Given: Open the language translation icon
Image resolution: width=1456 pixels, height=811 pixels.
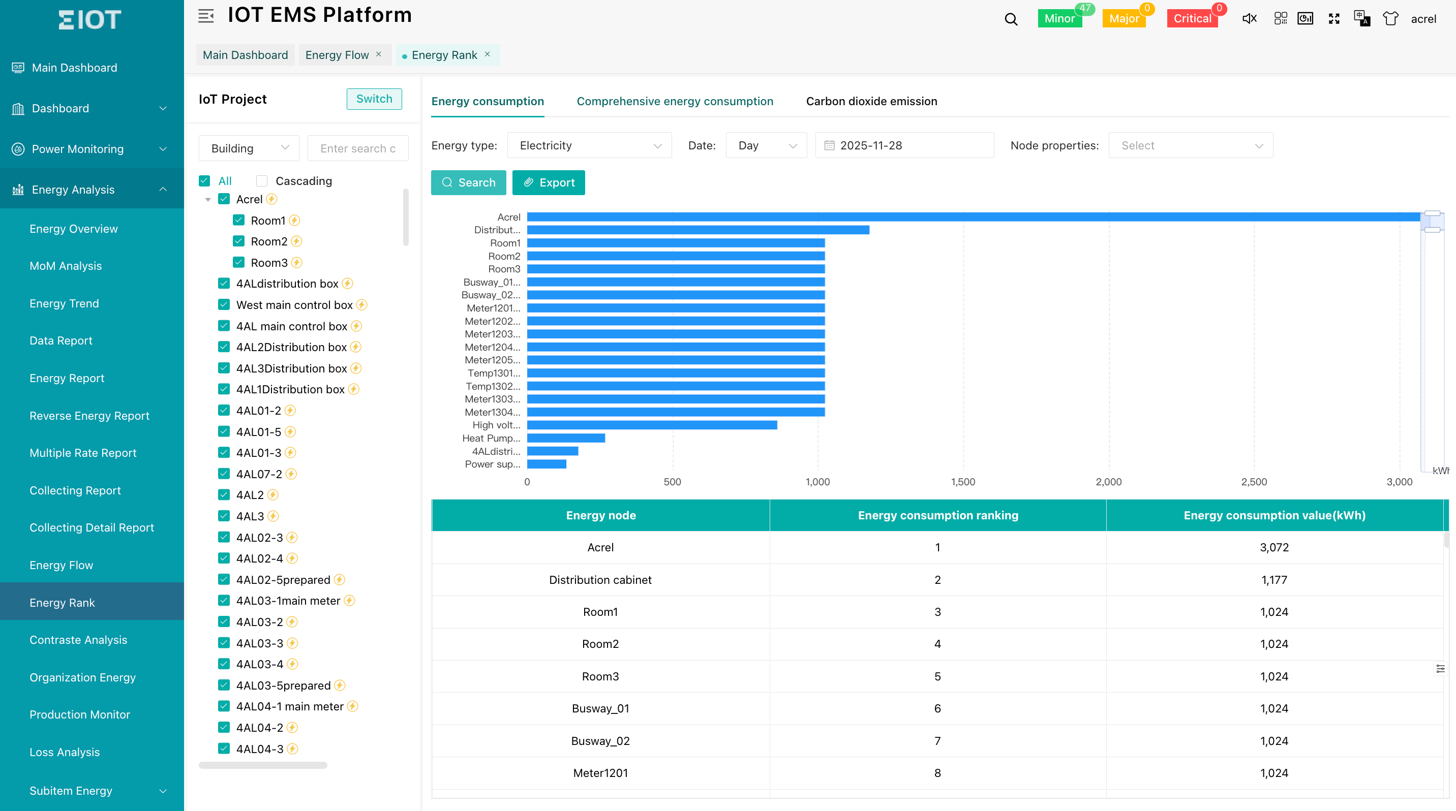Looking at the screenshot, I should (1361, 19).
